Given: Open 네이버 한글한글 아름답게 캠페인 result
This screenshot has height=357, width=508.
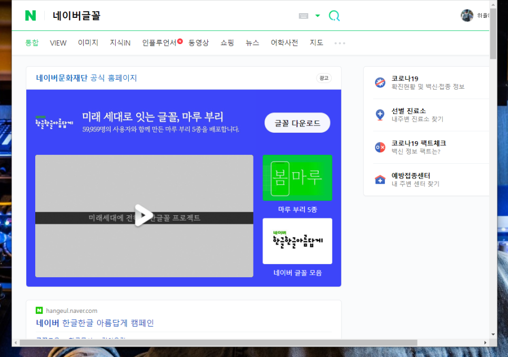Looking at the screenshot, I should (95, 323).
